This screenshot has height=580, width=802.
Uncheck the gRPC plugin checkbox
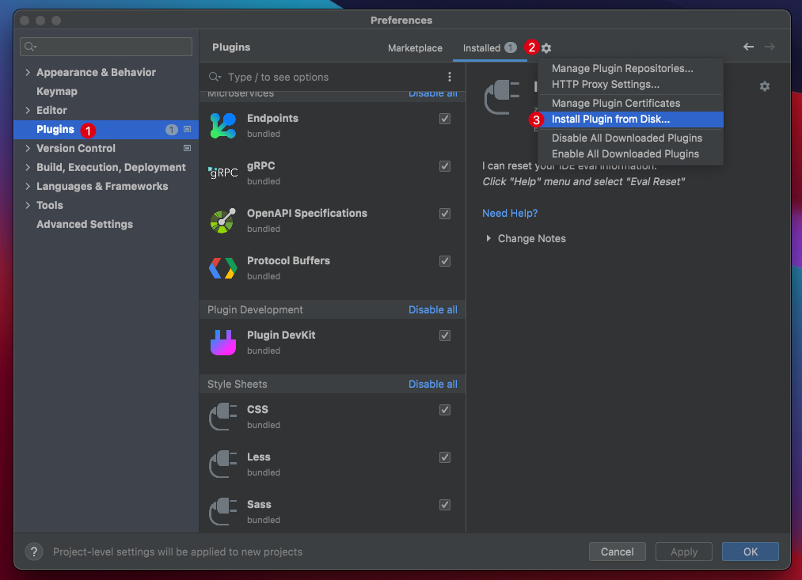pyautogui.click(x=445, y=166)
